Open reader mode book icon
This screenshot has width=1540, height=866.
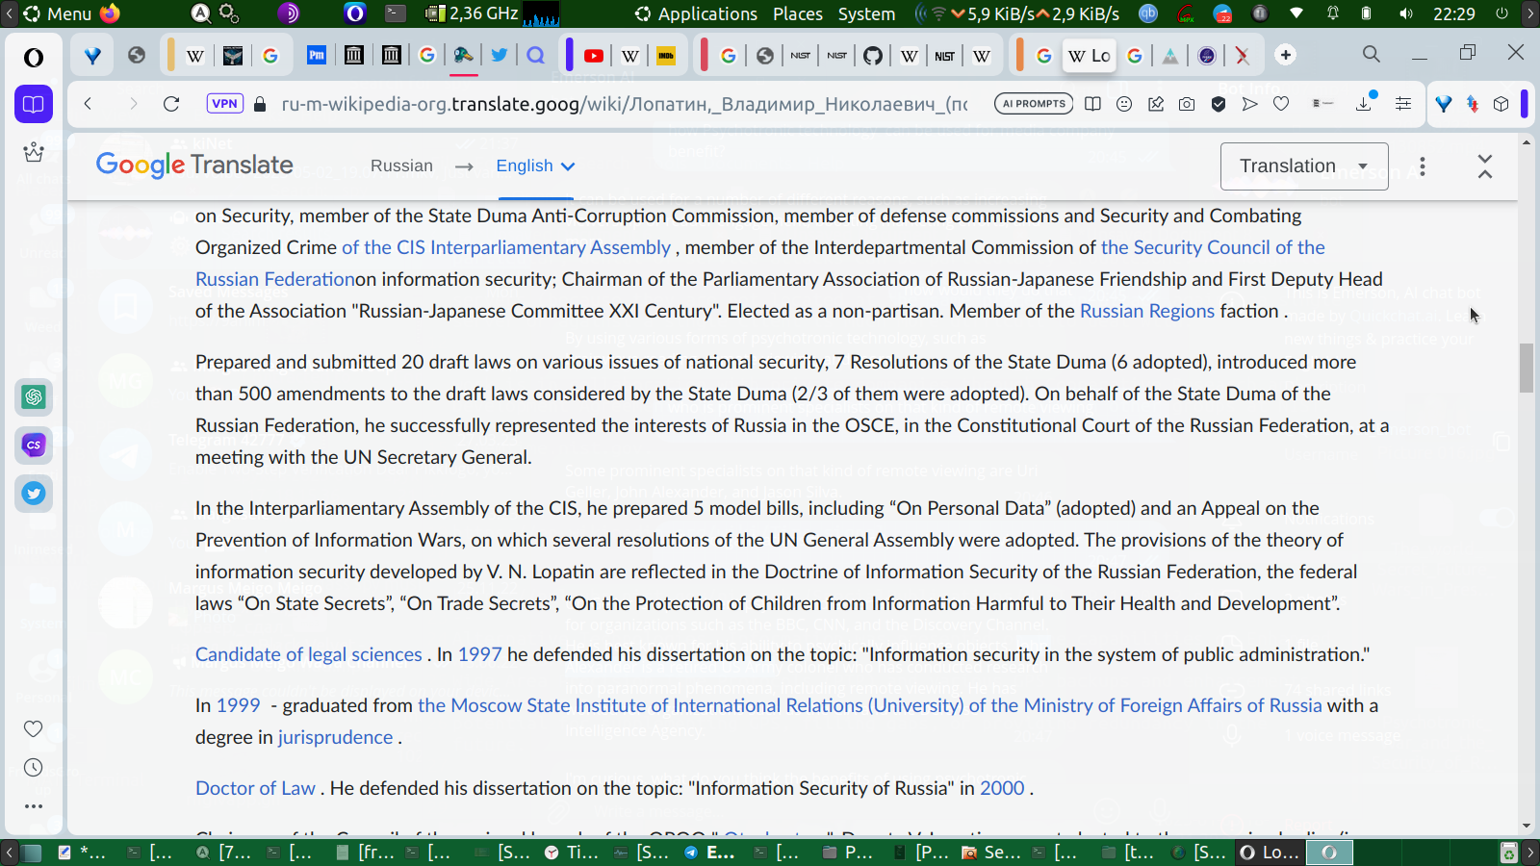coord(1092,104)
